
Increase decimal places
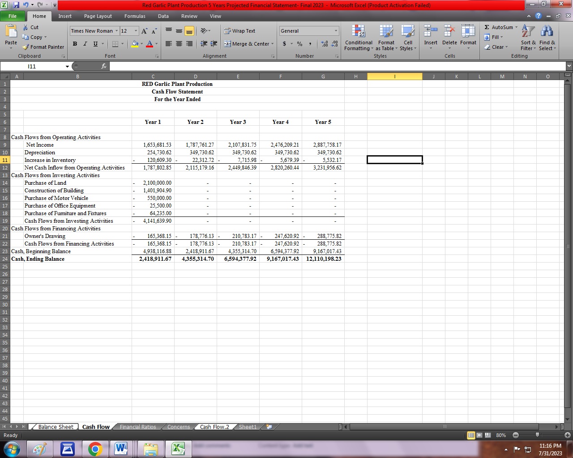pos(324,44)
